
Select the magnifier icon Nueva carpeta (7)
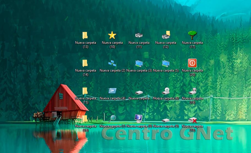112,119
